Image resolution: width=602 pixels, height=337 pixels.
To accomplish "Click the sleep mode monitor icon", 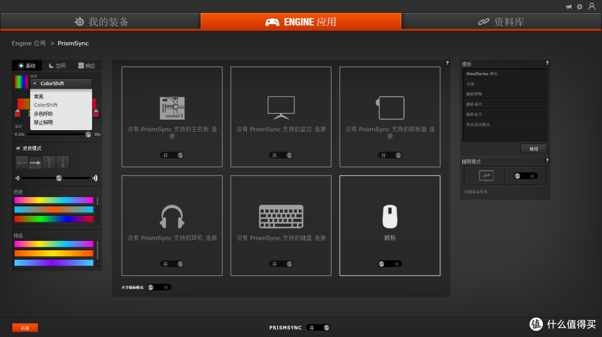I will click(x=487, y=176).
